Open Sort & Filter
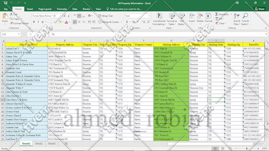Image resolution: width=269 pixels, height=151 pixels. (237, 19)
